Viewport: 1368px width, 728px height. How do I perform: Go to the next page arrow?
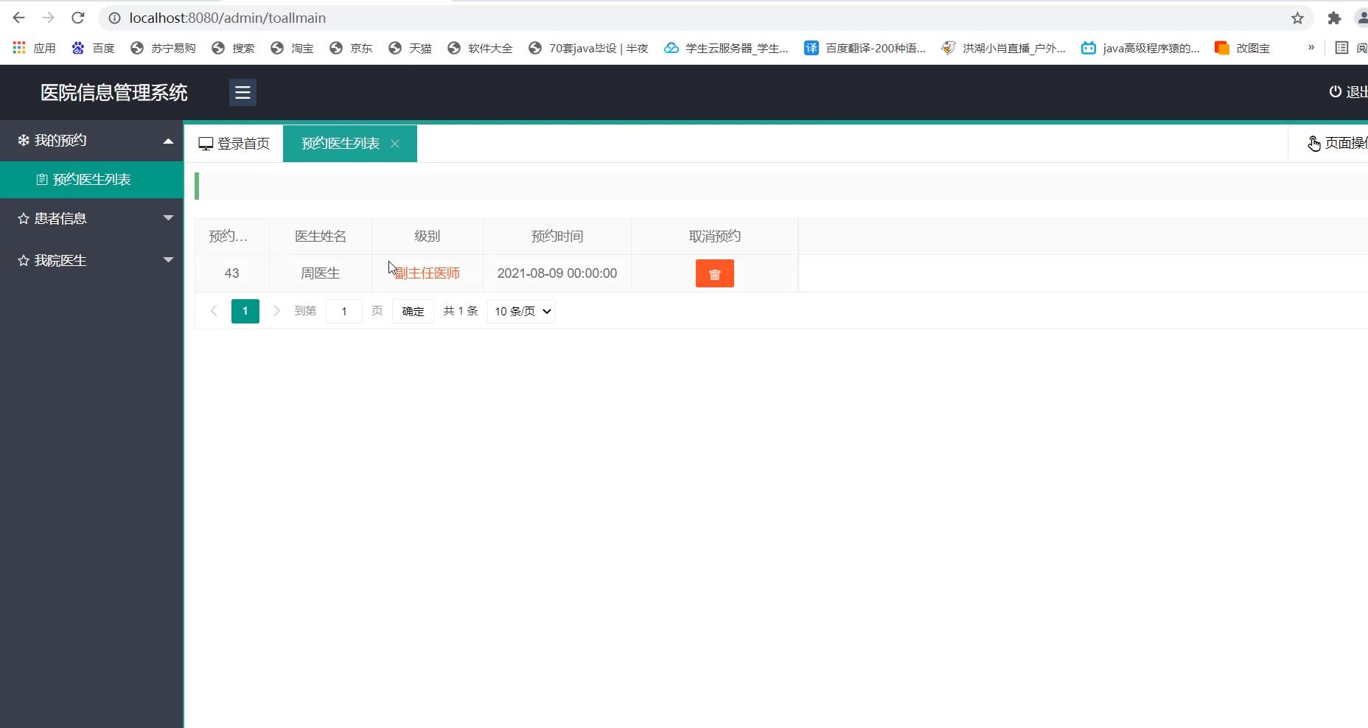(x=276, y=311)
